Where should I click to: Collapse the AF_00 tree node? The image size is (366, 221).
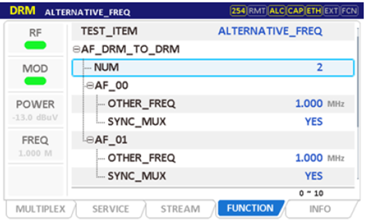(90, 85)
